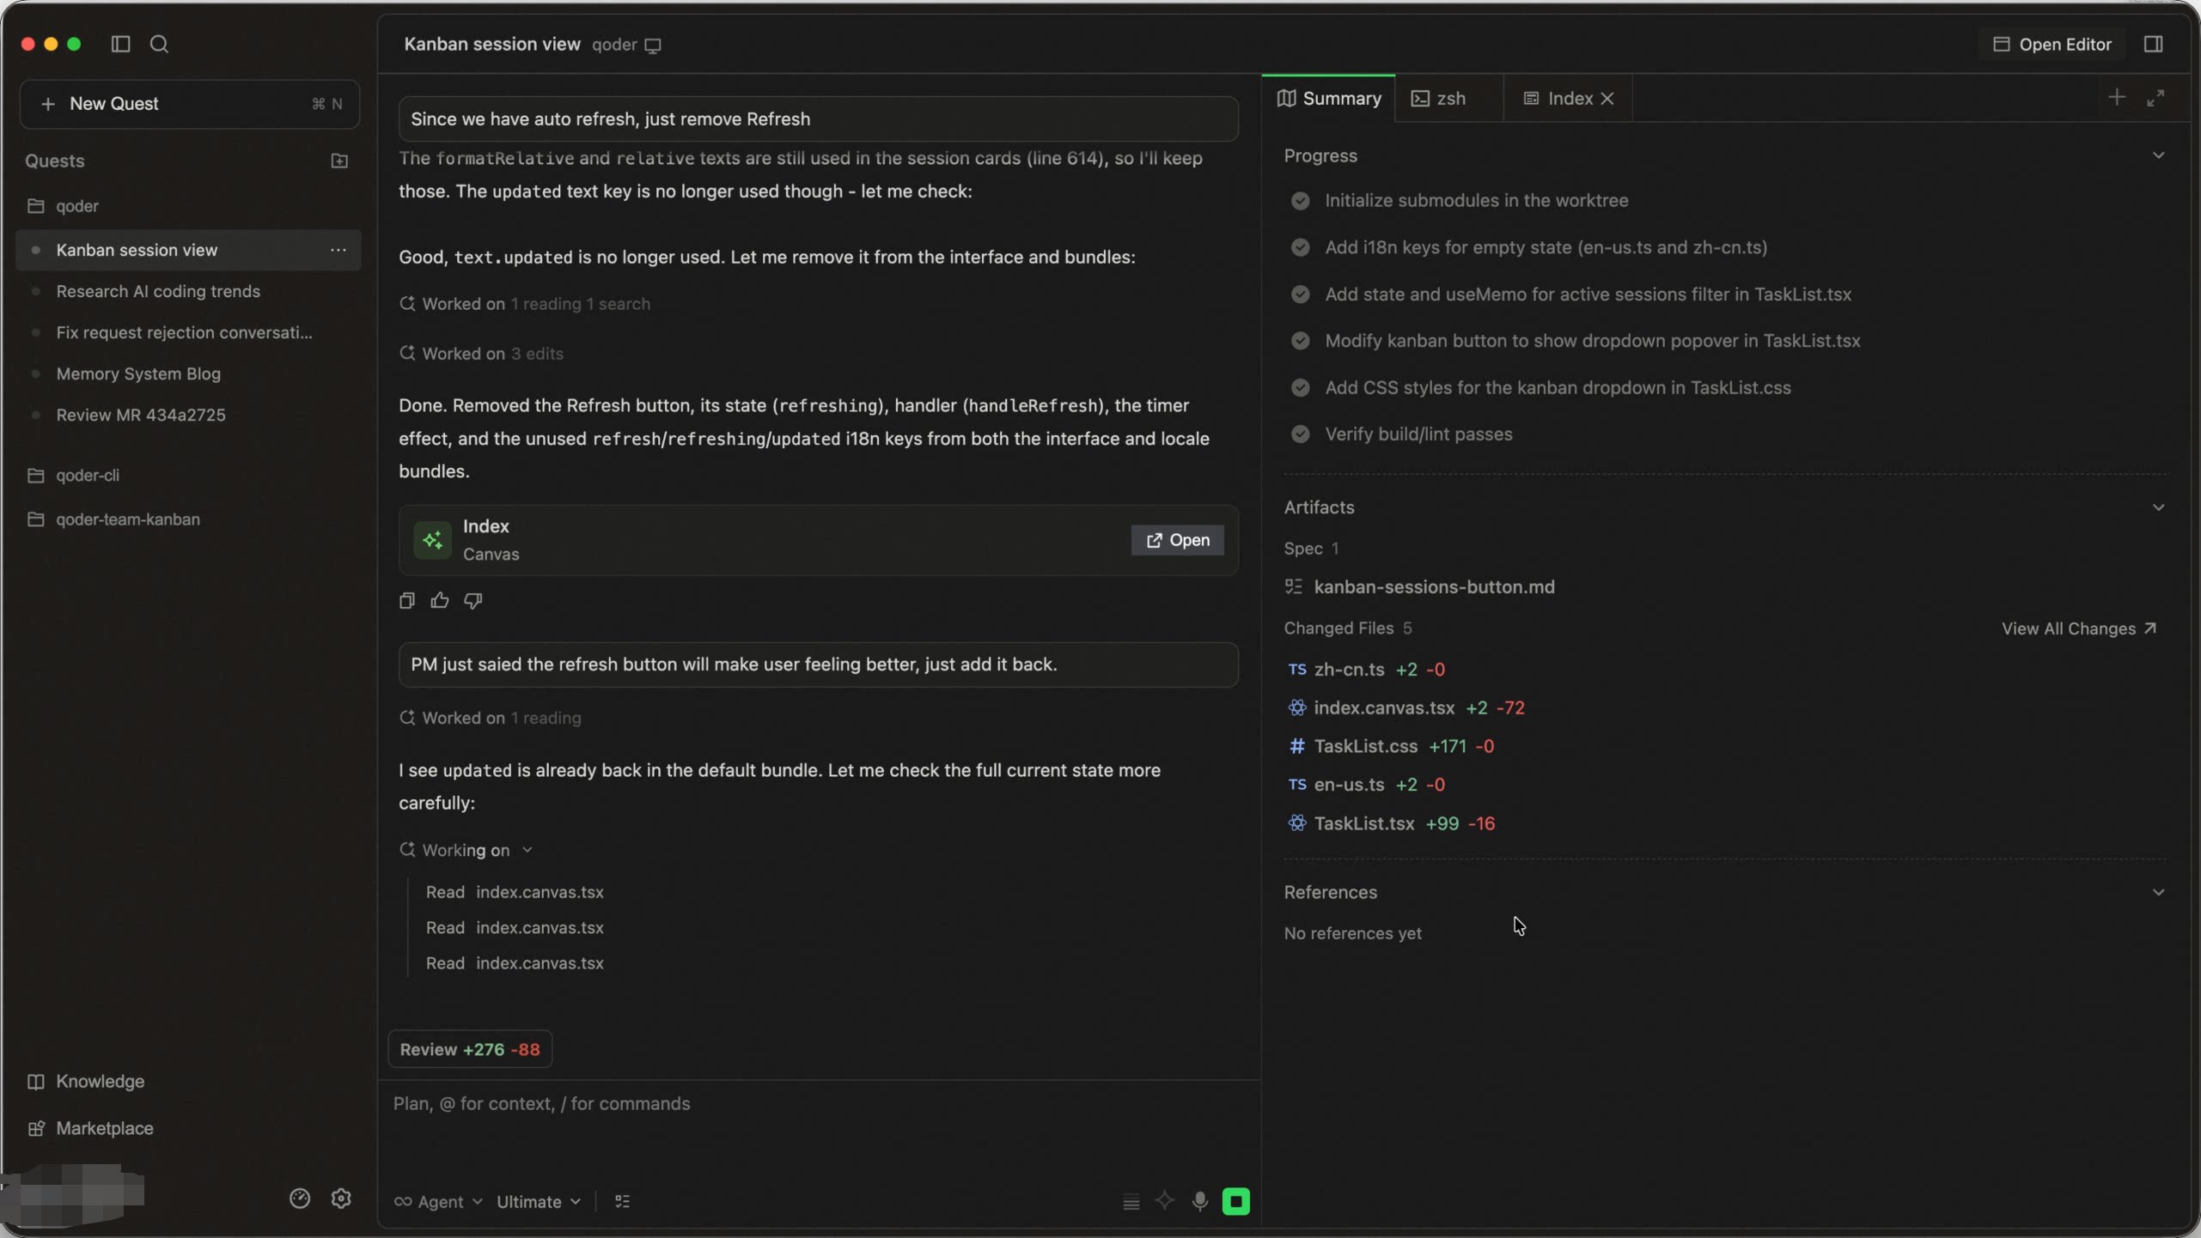The width and height of the screenshot is (2201, 1238).
Task: Click the task list icon beside Ultimate
Action: tap(623, 1201)
